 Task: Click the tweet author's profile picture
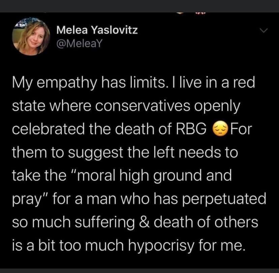point(31,36)
